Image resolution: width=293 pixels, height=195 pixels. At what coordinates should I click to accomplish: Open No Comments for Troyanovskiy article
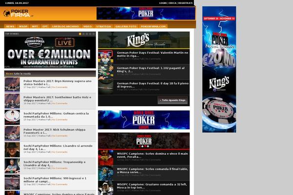[60, 168]
